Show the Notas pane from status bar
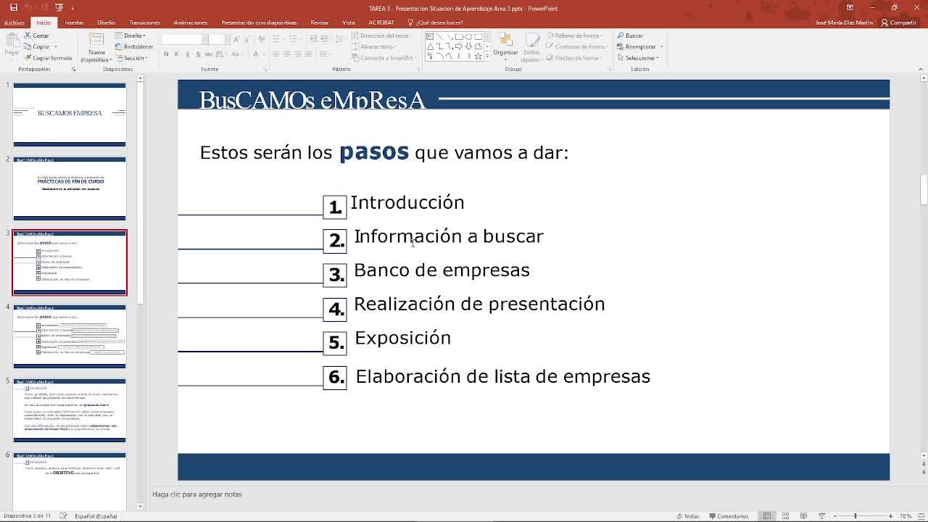The height and width of the screenshot is (522, 928). pyautogui.click(x=687, y=516)
